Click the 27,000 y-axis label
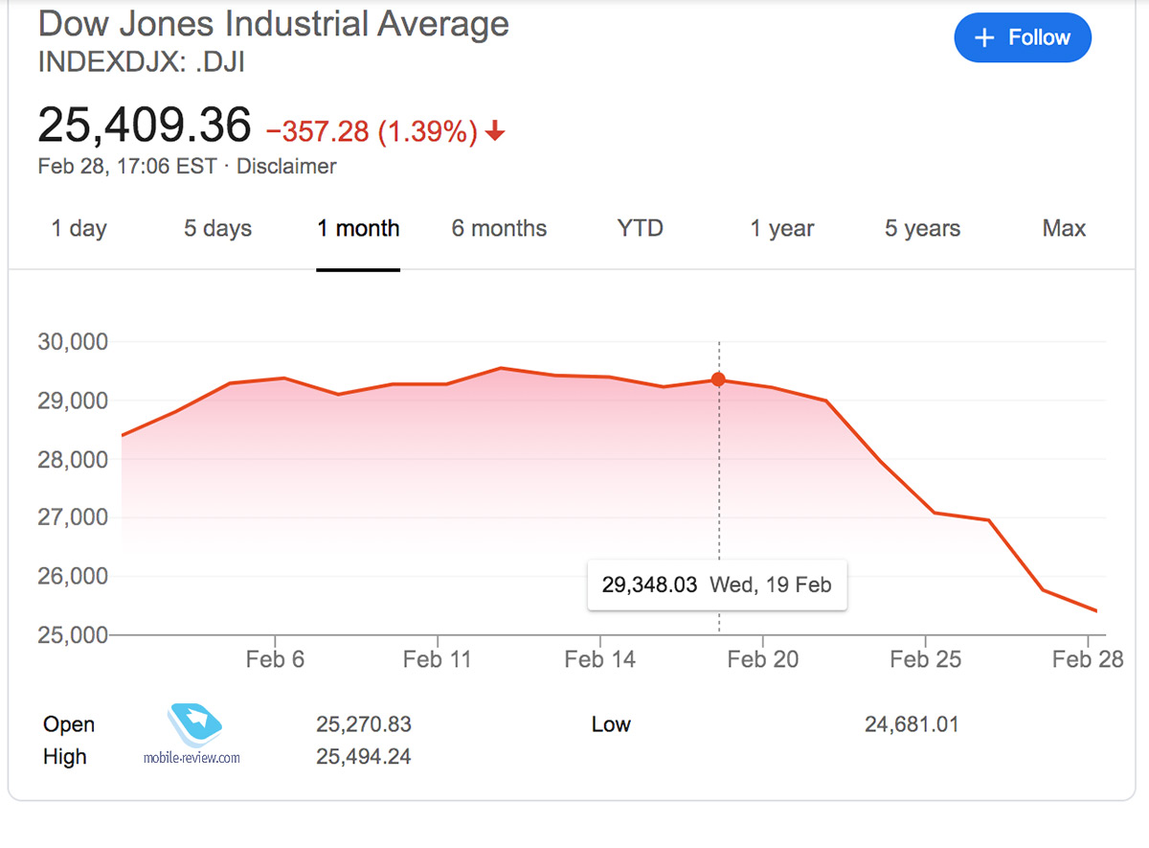 tap(72, 518)
